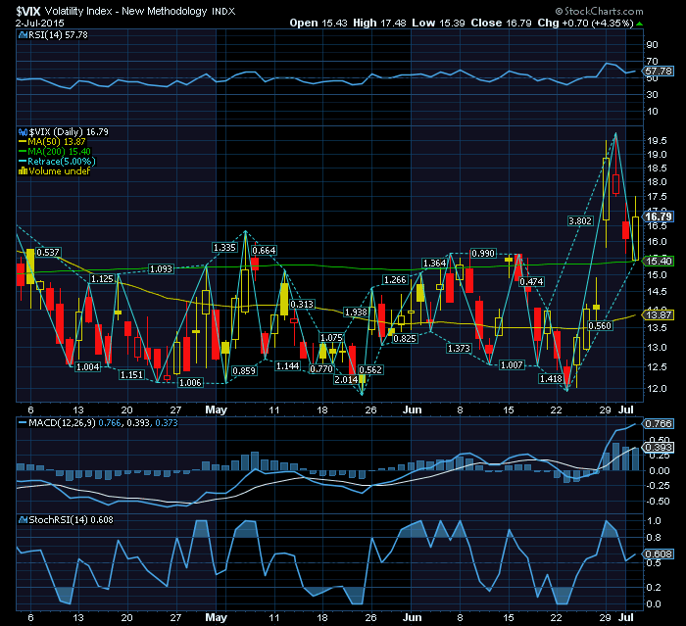The height and width of the screenshot is (626, 686).
Task: Click the 0.859 retrace ratio label
Action: tap(244, 371)
